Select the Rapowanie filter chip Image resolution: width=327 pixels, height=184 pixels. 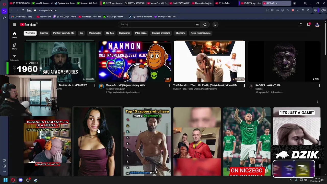[x=124, y=33]
